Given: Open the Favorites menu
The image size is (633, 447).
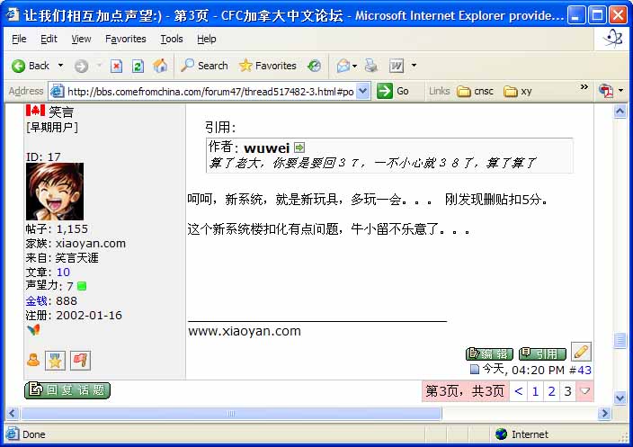Looking at the screenshot, I should pos(125,39).
